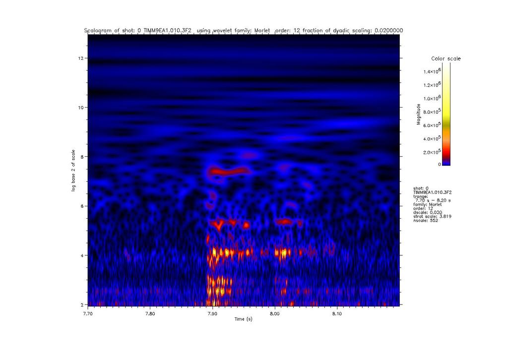Click the 'log base 2 of scale' axis label
This screenshot has width=508, height=359.
(x=73, y=170)
